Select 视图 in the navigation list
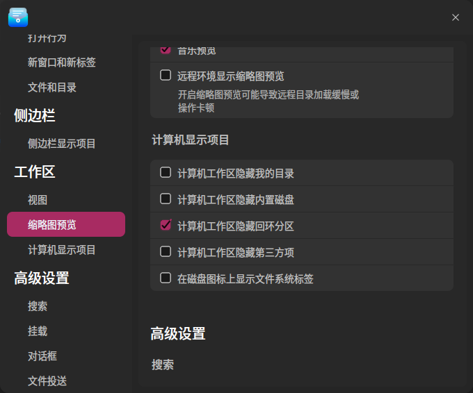This screenshot has height=393, width=473. (38, 200)
